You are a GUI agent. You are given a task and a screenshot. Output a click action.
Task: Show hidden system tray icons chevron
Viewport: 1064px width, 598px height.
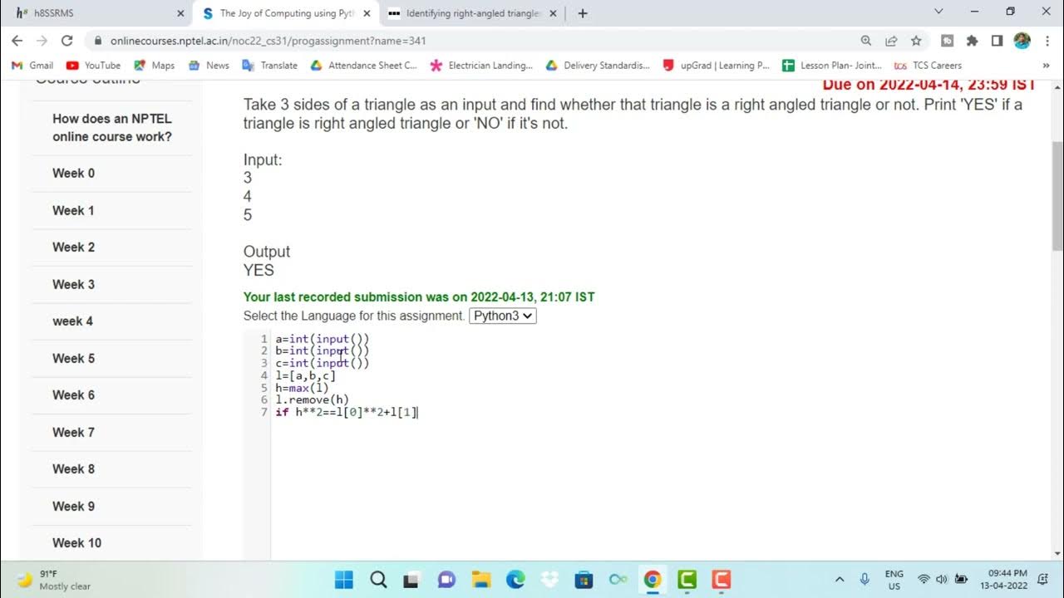coord(840,580)
